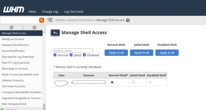Click the orange search magnifier icon

(x=42, y=20)
